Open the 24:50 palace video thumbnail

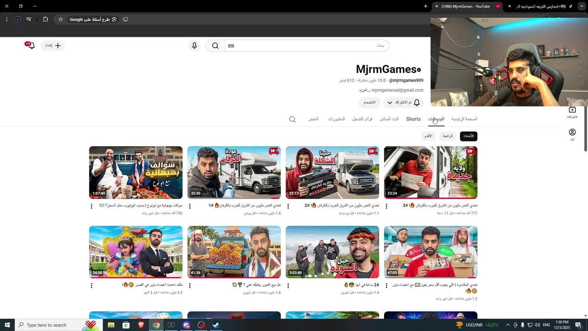(136, 252)
